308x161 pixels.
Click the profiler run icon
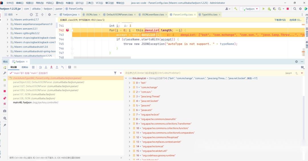279,9
